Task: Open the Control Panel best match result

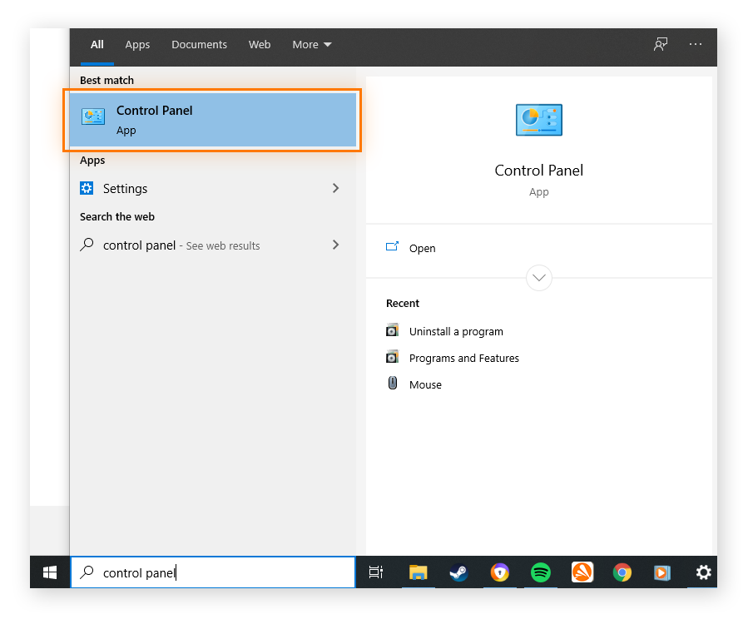Action: pos(213,120)
